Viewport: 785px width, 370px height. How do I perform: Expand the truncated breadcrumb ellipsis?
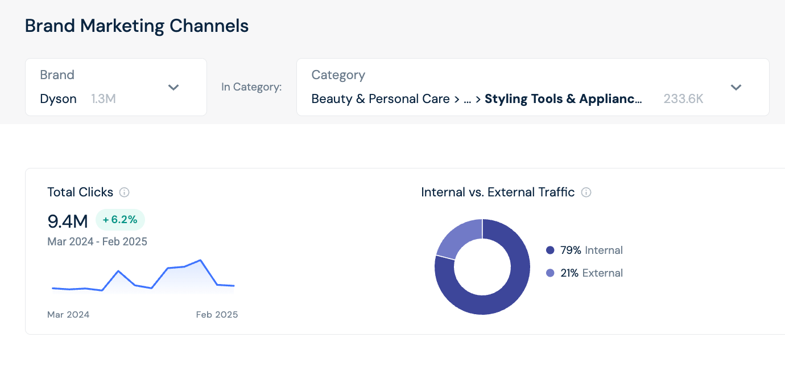click(467, 98)
